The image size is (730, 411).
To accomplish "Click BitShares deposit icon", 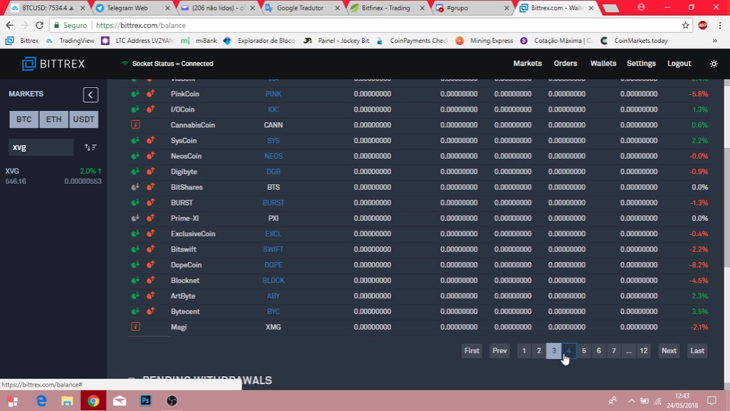I will tap(135, 187).
